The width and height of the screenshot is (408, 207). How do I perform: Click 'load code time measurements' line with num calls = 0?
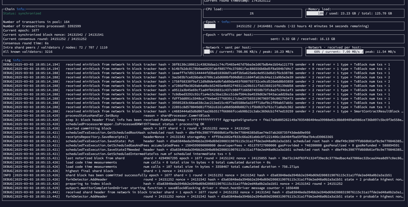[137, 162]
